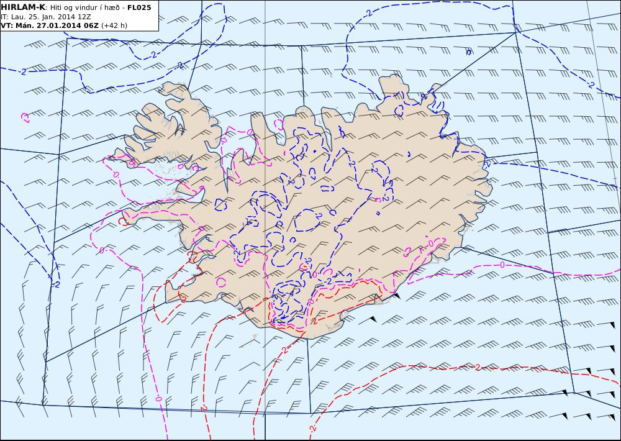Select the '(+42 h)' forecast offset text

point(114,25)
